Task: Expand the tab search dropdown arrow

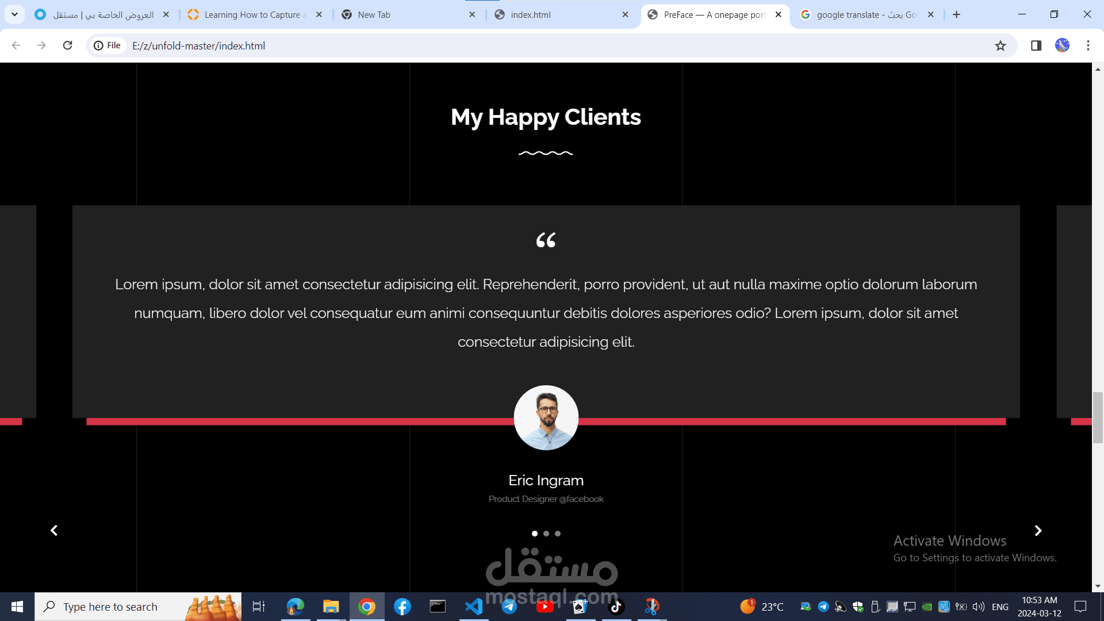Action: coord(14,14)
